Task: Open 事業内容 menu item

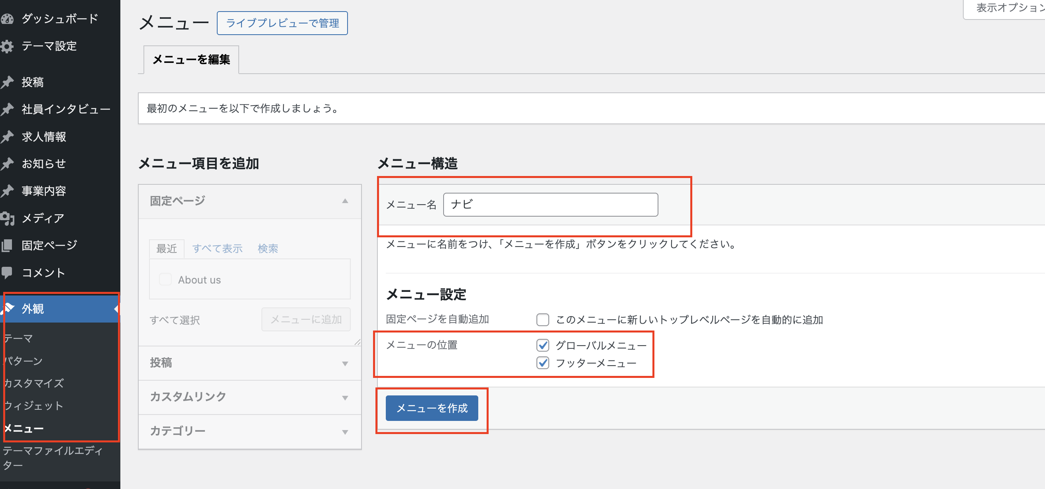Action: [43, 191]
